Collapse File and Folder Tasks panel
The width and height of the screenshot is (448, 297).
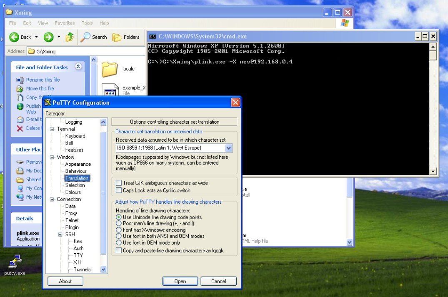(x=78, y=67)
